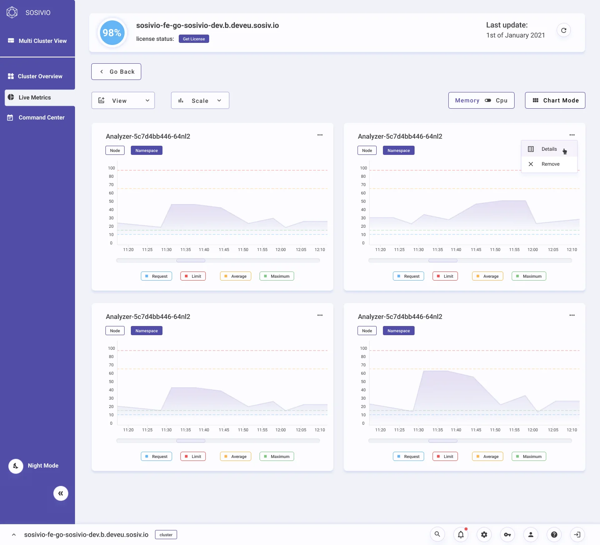Open Multi Cluster View

37,41
